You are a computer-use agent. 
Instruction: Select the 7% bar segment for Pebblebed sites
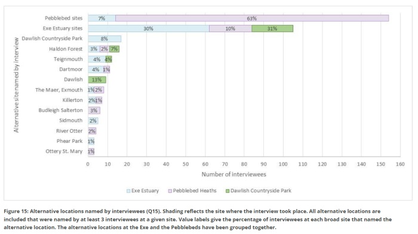[102, 18]
